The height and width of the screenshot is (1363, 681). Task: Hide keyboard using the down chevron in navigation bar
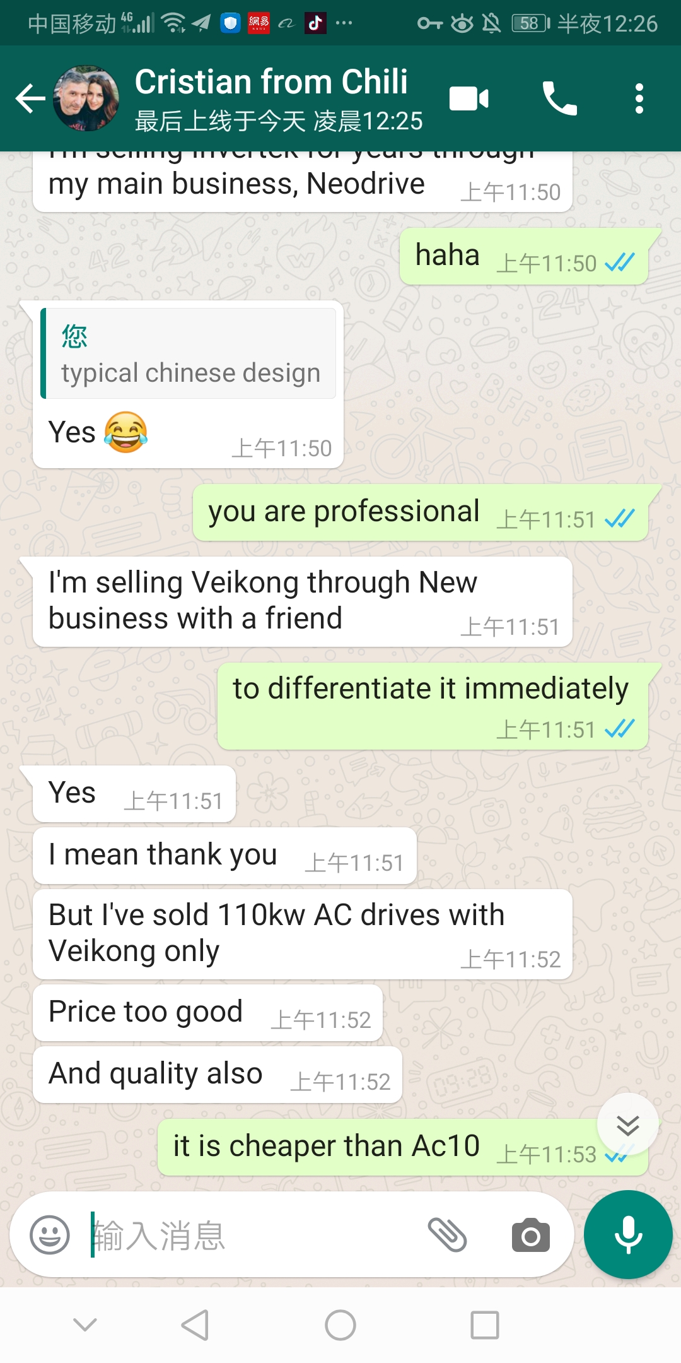click(85, 1325)
